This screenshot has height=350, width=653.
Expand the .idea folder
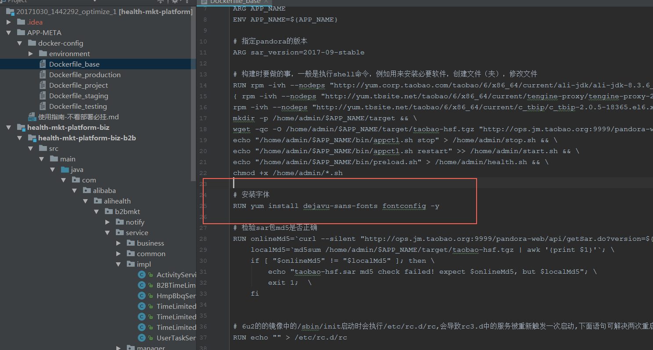9,22
